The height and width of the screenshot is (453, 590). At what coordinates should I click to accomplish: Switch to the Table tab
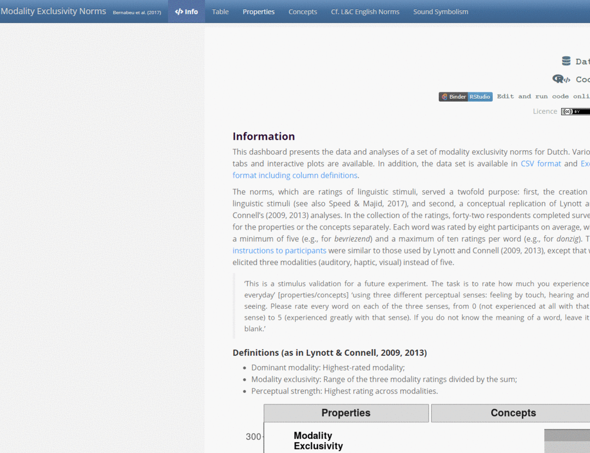pyautogui.click(x=220, y=11)
